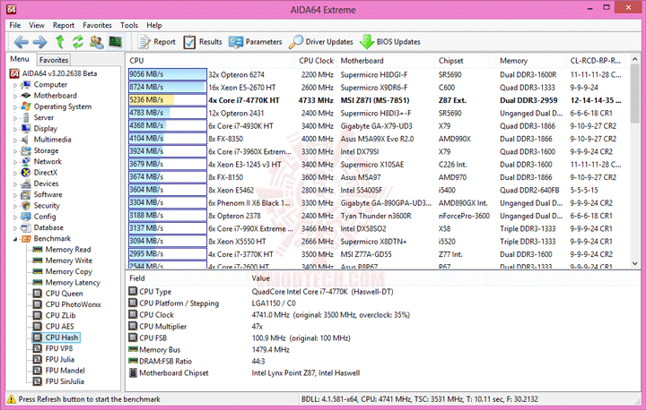
Task: Open the FPU SinJulia benchmark
Action: (x=65, y=381)
